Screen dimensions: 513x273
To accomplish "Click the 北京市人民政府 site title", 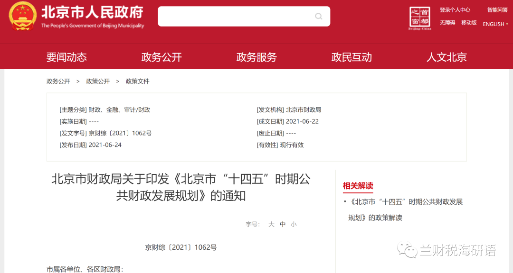I will coord(92,12).
